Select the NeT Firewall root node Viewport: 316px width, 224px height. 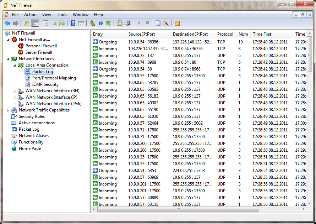coord(23,33)
